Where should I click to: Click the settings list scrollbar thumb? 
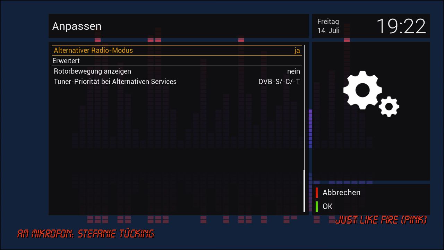coord(304,191)
